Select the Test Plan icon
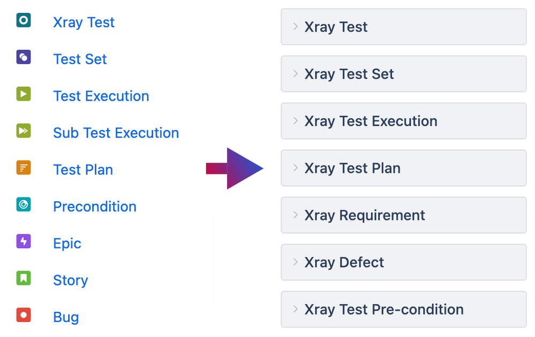Viewport: 535px width, 337px height. click(x=22, y=167)
